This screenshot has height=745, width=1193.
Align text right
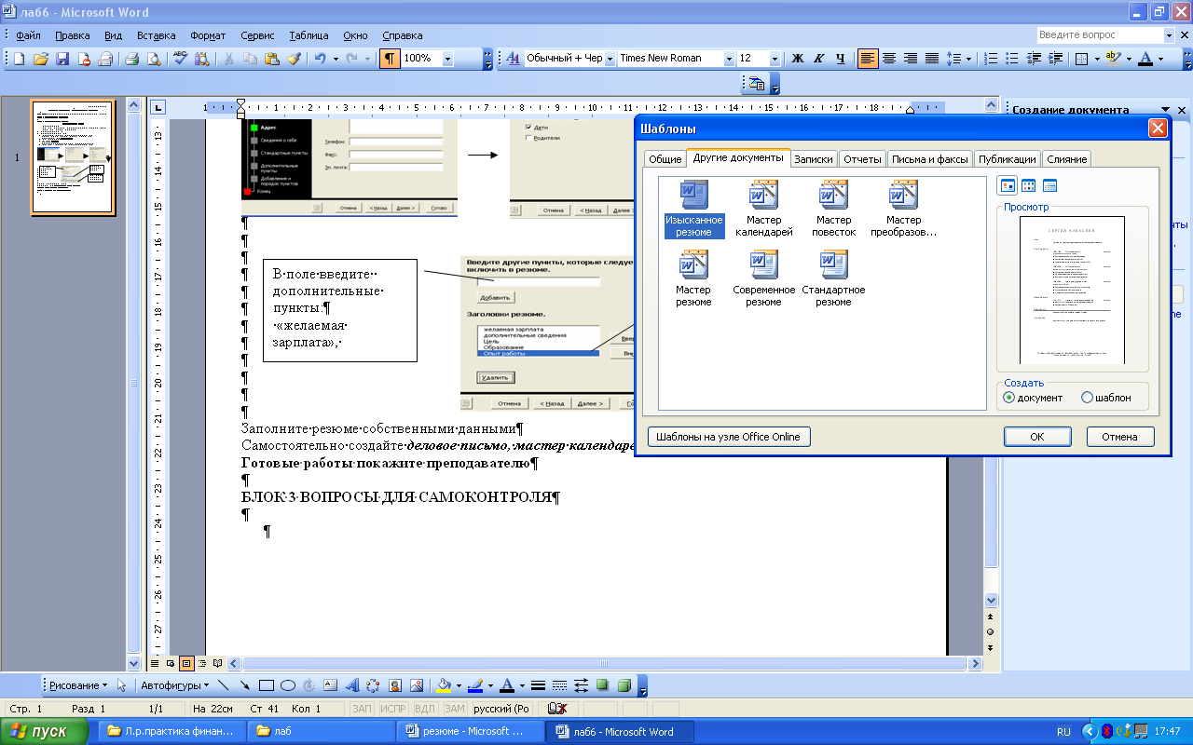coord(911,59)
